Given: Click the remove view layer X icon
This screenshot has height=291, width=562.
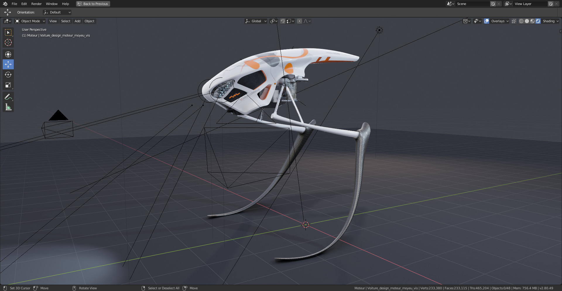Looking at the screenshot, I should [556, 4].
